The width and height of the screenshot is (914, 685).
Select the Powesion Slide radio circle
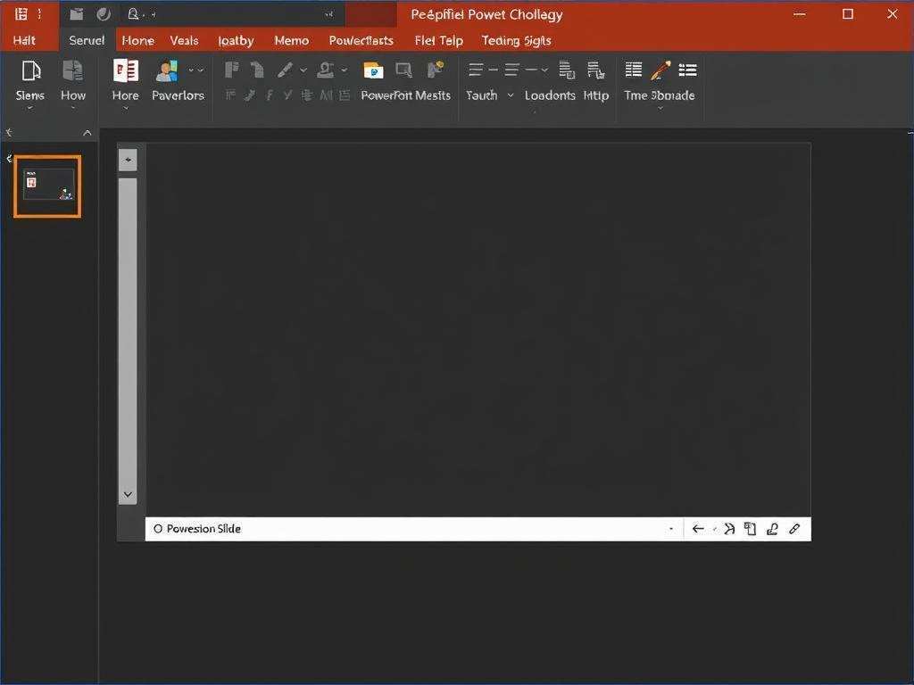pos(158,529)
